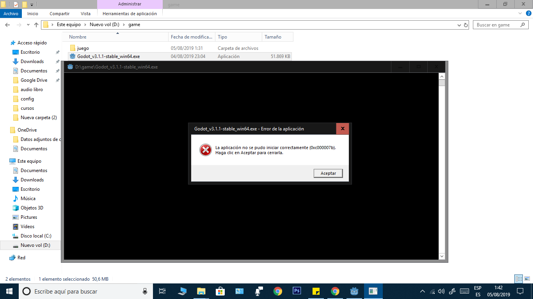Image resolution: width=533 pixels, height=299 pixels.
Task: Click inside the Buscar en game search box
Action: (496, 25)
